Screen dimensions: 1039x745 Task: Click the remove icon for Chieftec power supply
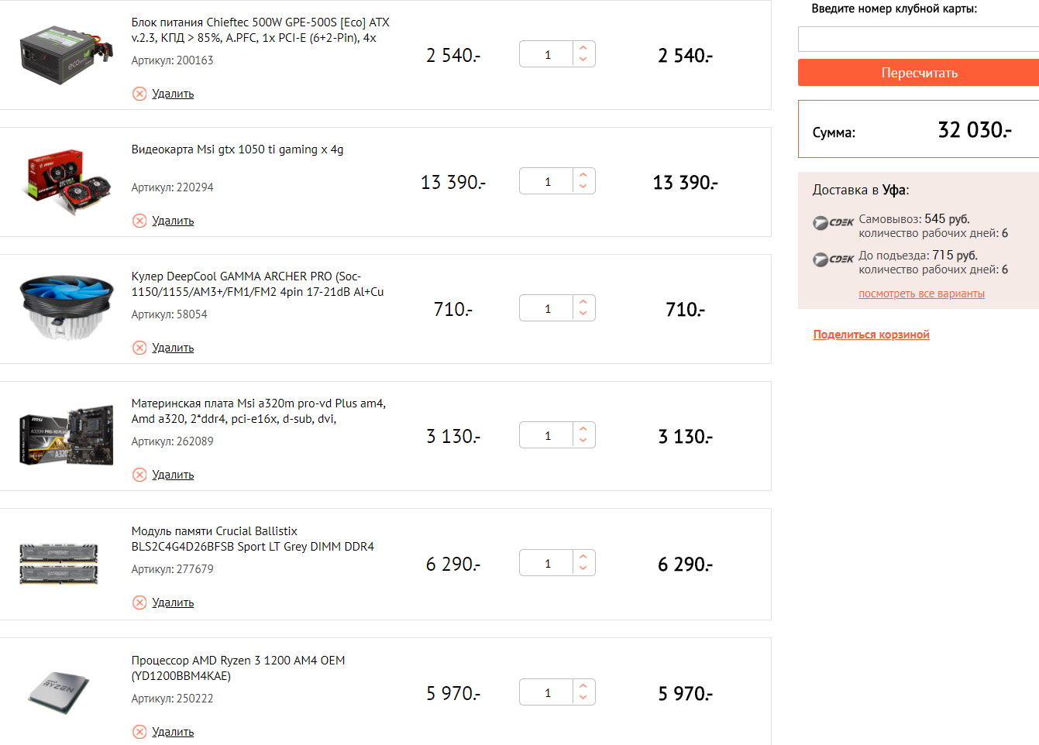[139, 94]
